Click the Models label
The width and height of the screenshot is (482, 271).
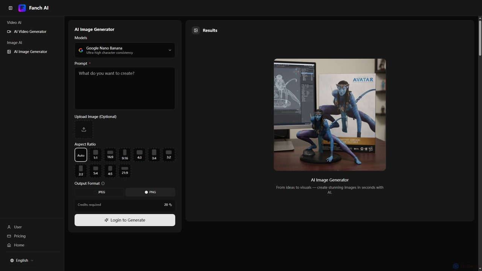[81, 38]
